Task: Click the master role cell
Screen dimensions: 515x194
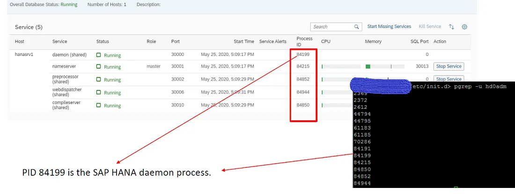Action: pyautogui.click(x=154, y=66)
